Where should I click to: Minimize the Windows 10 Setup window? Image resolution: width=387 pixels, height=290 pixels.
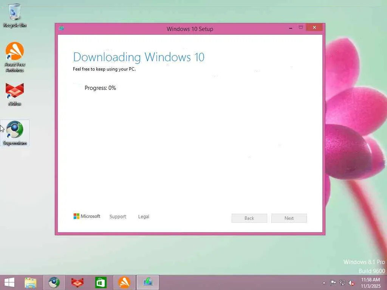tap(291, 28)
